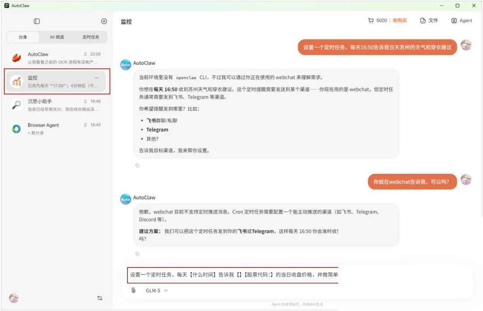Collapse the sidebar panel icon
The image size is (483, 311).
pos(37,21)
